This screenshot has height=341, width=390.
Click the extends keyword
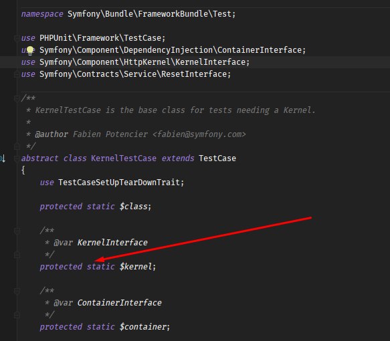178,158
